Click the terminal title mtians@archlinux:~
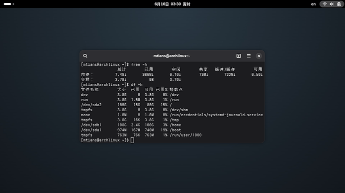Image resolution: width=345 pixels, height=193 pixels. [172, 56]
